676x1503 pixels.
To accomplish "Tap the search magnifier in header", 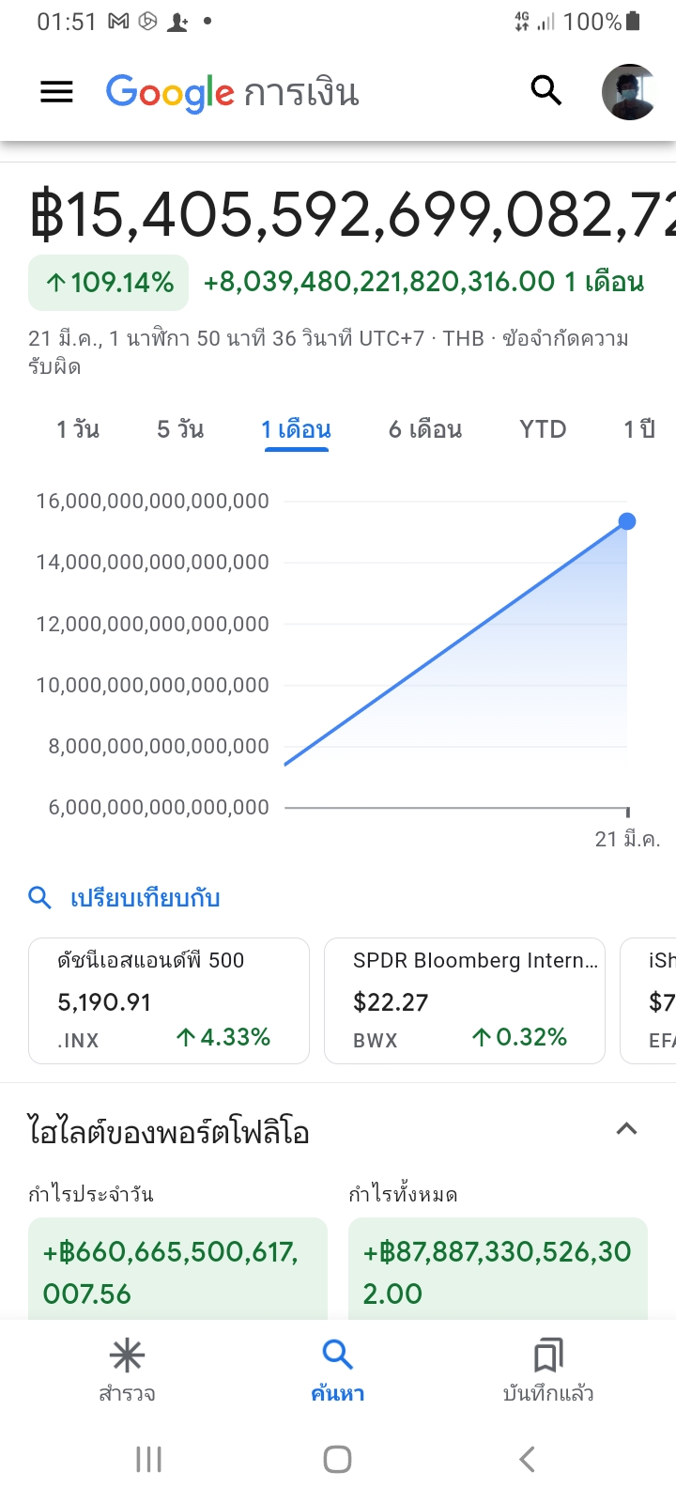I will 545,91.
